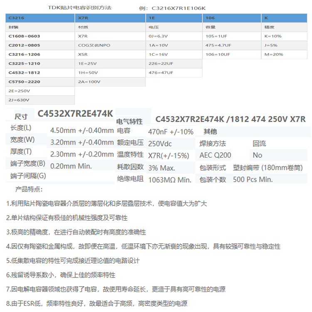This screenshot has width=312, height=312.
Task: Click the value '500 Pcs Min.'
Action: pyautogui.click(x=253, y=179)
